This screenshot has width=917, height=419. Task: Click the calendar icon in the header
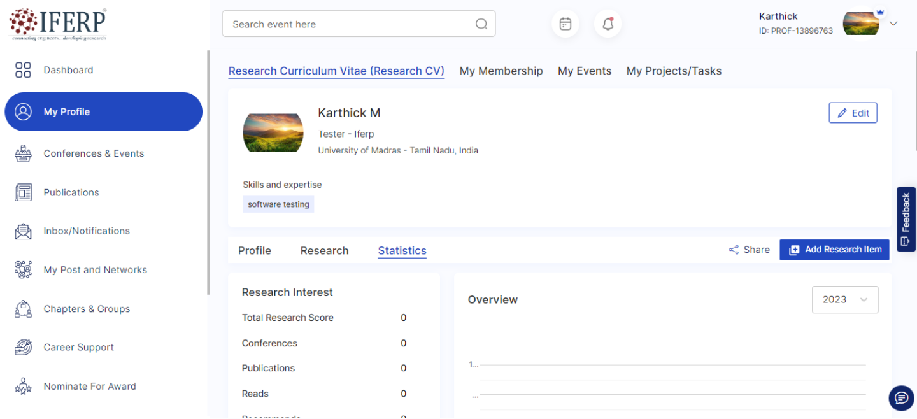(565, 24)
